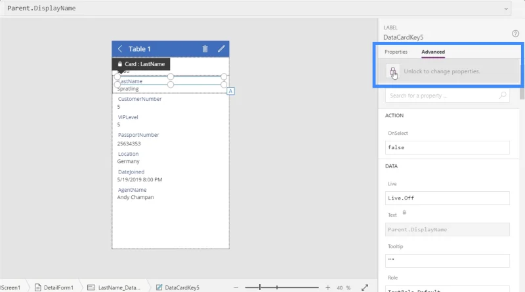Click the search magnifier icon in property search
The height and width of the screenshot is (292, 525).
point(502,96)
